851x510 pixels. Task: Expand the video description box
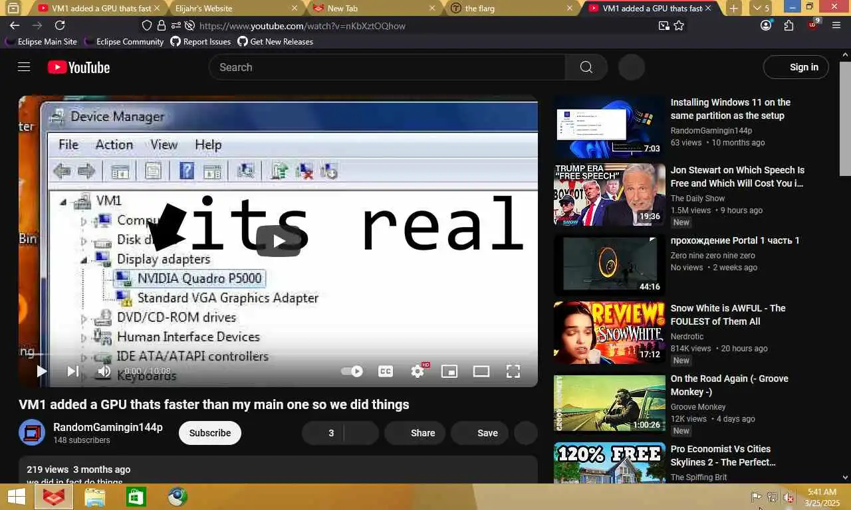[x=278, y=470]
